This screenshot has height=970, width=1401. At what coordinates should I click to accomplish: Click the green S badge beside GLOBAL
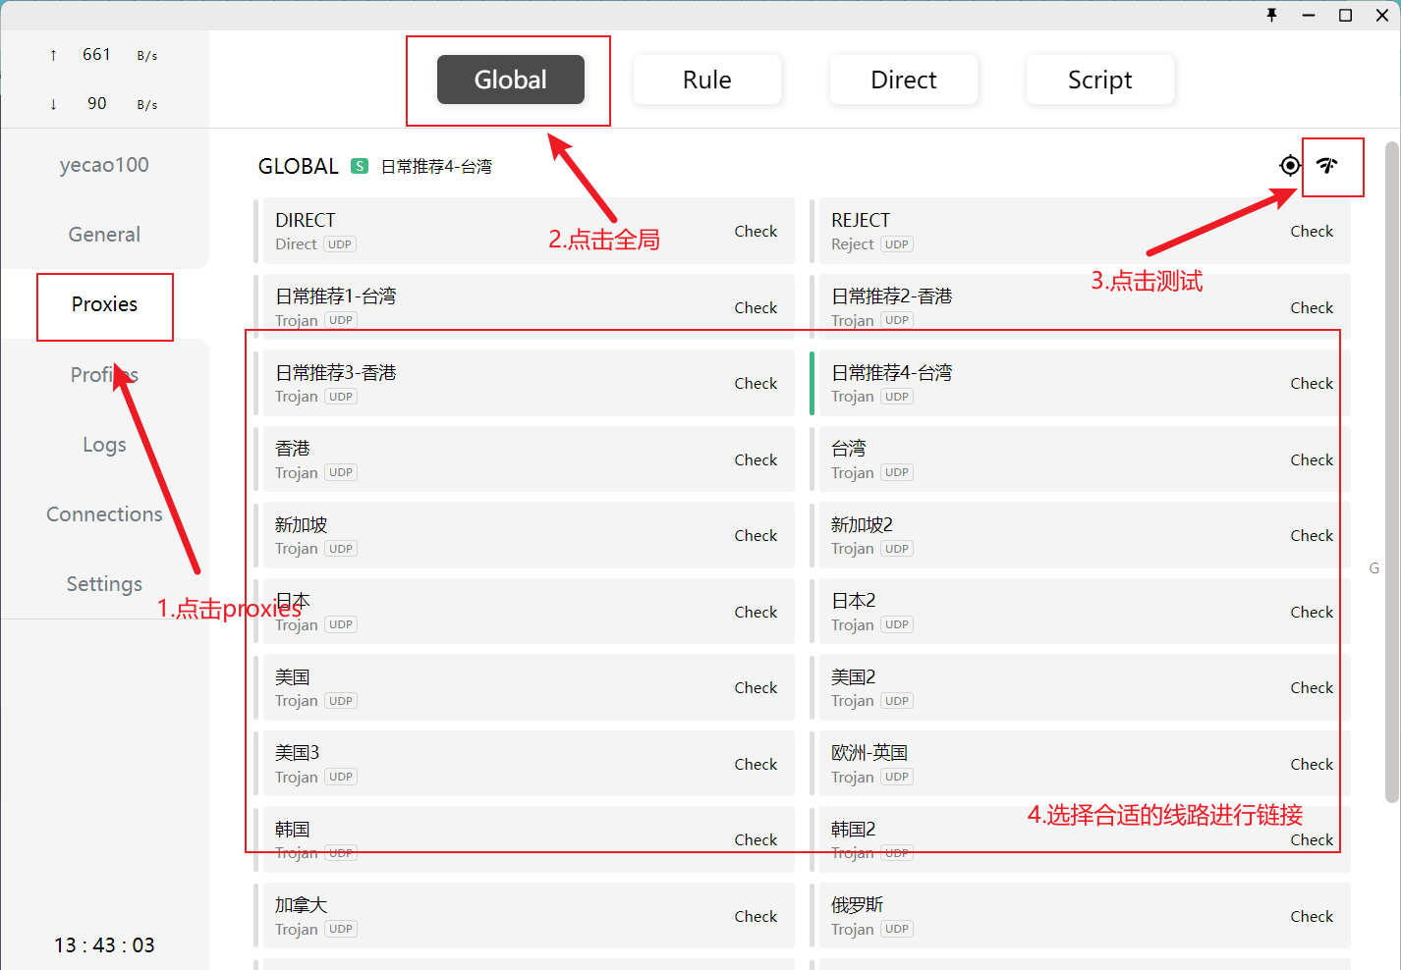[x=360, y=166]
